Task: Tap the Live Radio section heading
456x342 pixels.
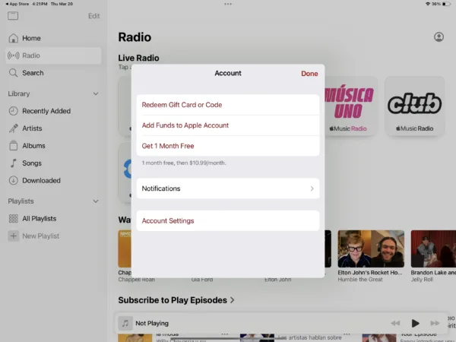Action: coord(138,58)
